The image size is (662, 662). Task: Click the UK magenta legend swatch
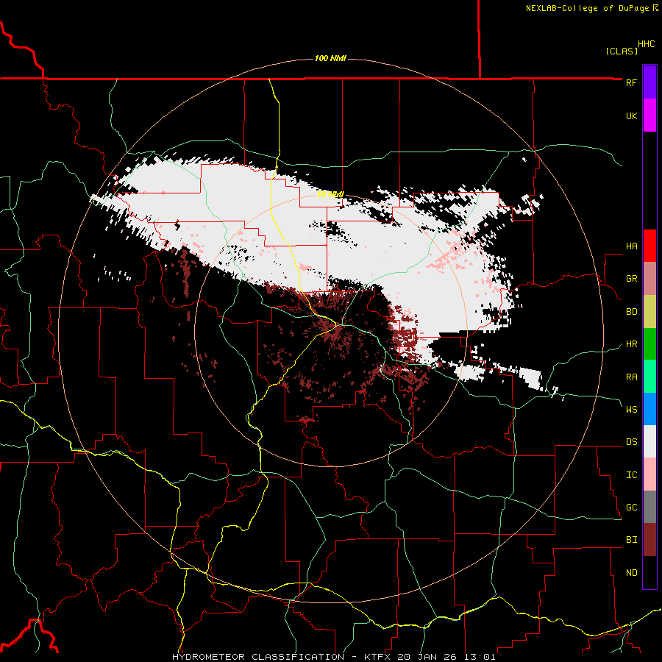[649, 115]
